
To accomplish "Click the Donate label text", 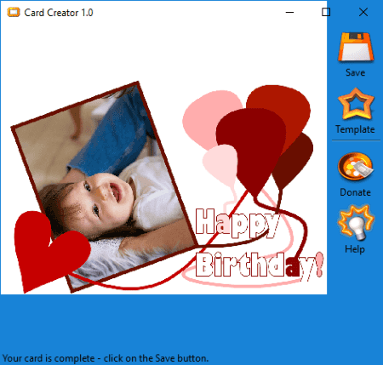I will click(355, 192).
